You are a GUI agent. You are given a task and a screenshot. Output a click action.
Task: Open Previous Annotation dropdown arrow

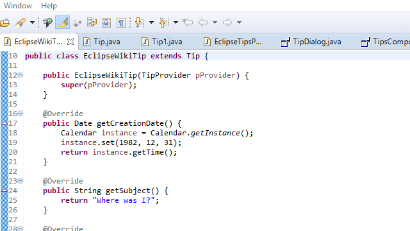click(176, 22)
